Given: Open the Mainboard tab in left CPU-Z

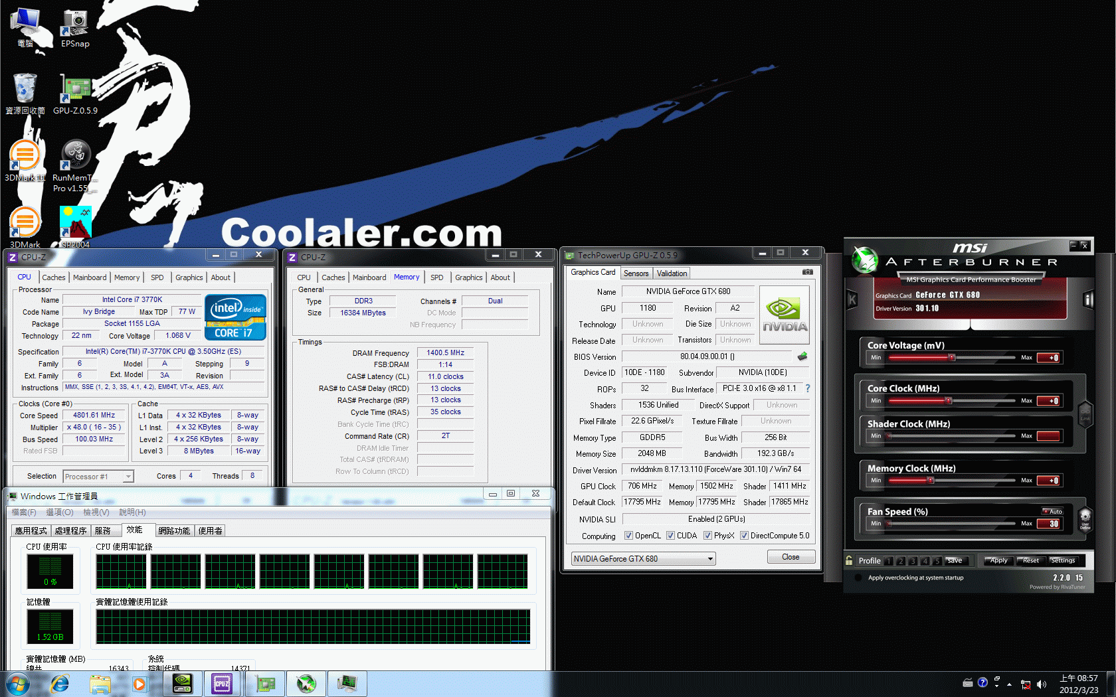Looking at the screenshot, I should tap(90, 277).
